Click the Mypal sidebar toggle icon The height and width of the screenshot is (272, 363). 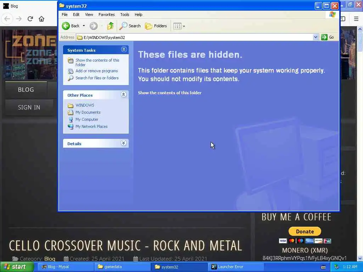coord(343,19)
